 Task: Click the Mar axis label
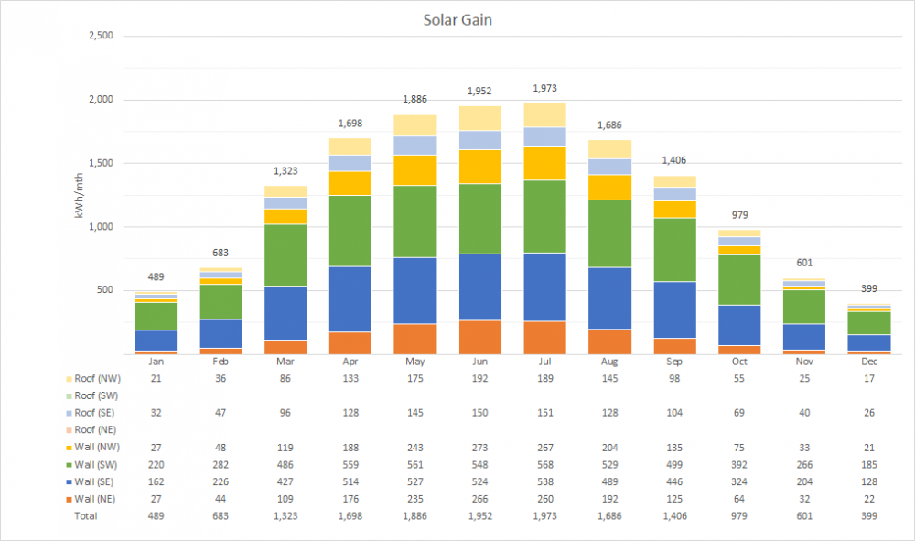(x=285, y=362)
